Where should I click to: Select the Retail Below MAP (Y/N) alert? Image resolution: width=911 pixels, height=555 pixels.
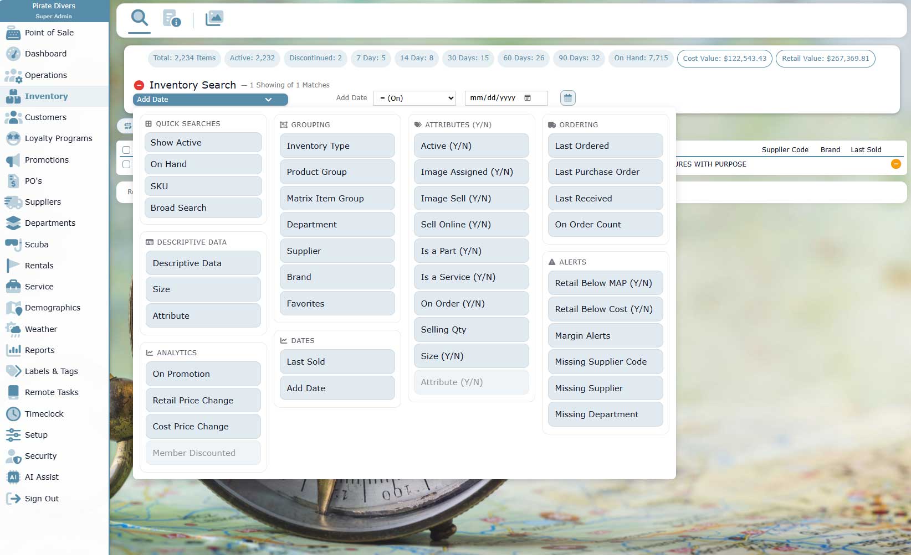pos(606,283)
